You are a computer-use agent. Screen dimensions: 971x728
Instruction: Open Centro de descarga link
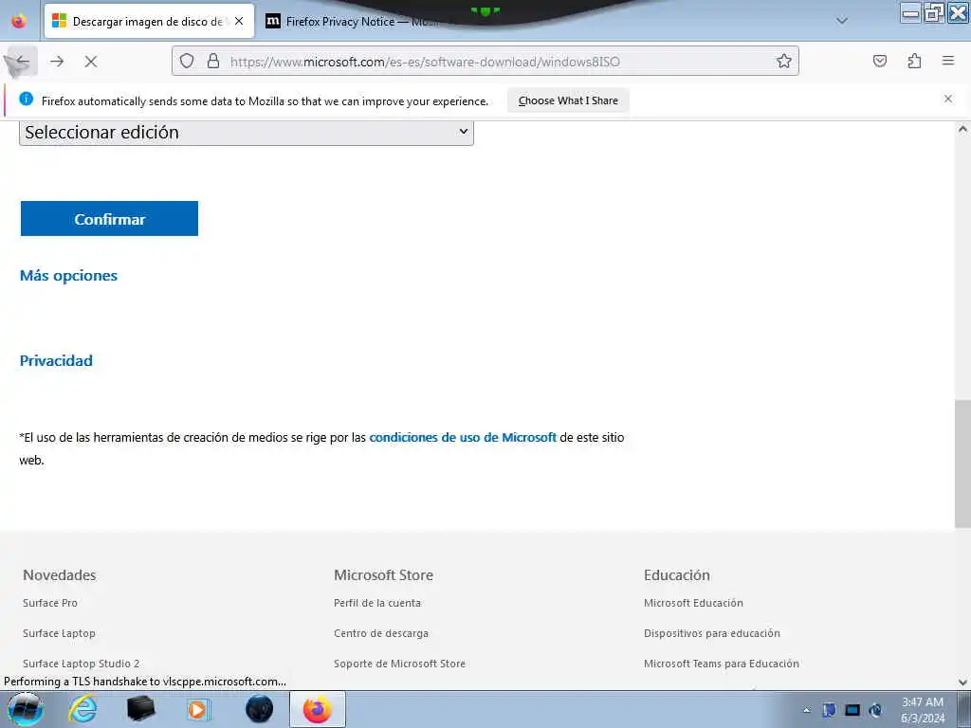tap(381, 633)
